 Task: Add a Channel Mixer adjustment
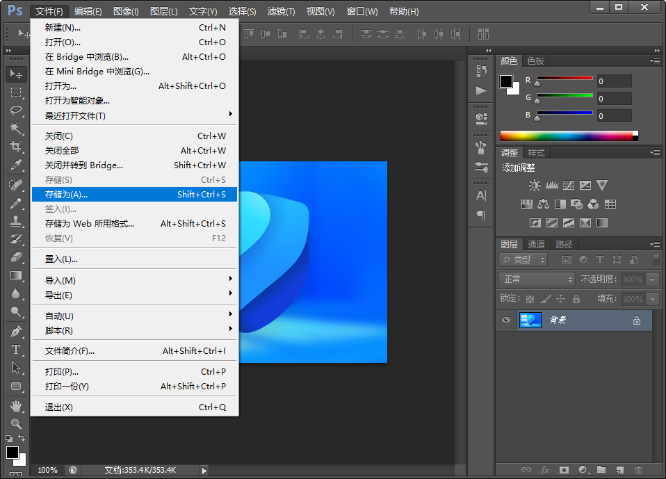594,204
